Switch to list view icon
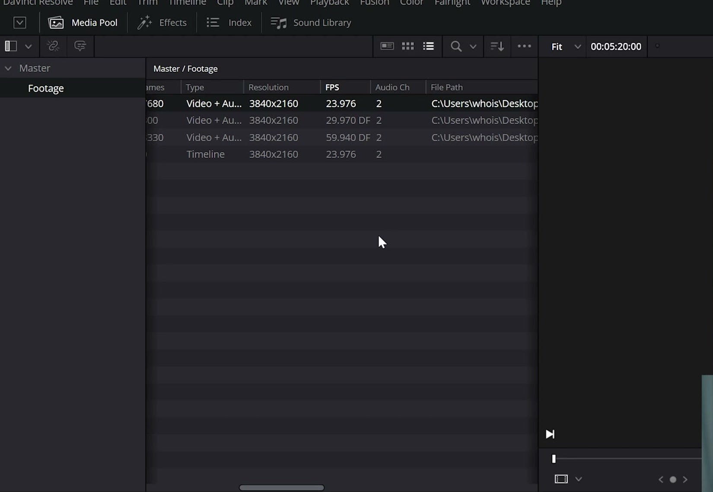This screenshot has width=713, height=492. [x=428, y=46]
